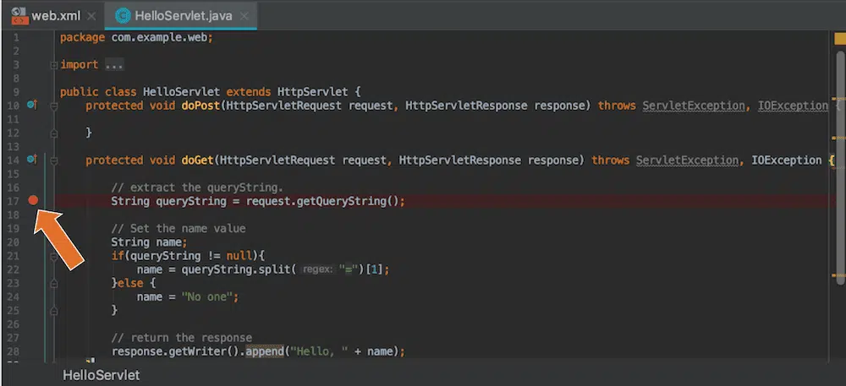
Task: Collapse the doPost method fold marker
Action: [x=53, y=106]
